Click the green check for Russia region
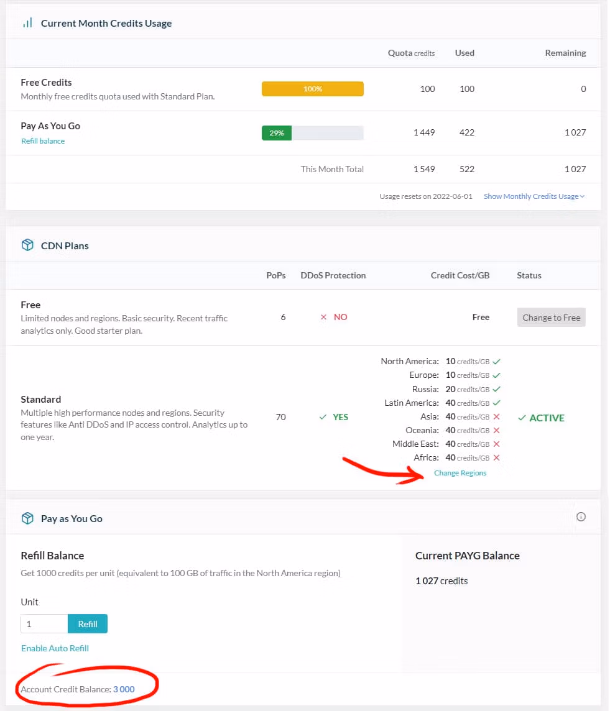Screen dimensions: 610x711 (x=497, y=389)
